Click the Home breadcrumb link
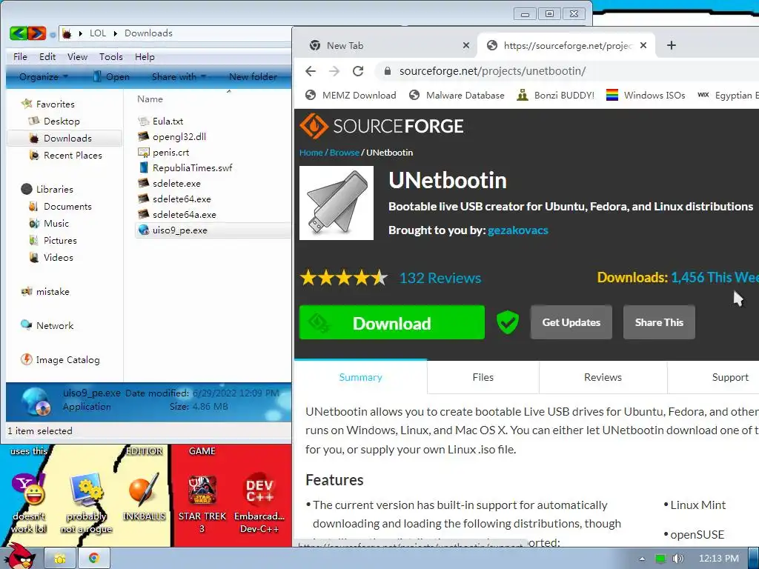Viewport: 759px width, 569px height. click(311, 153)
